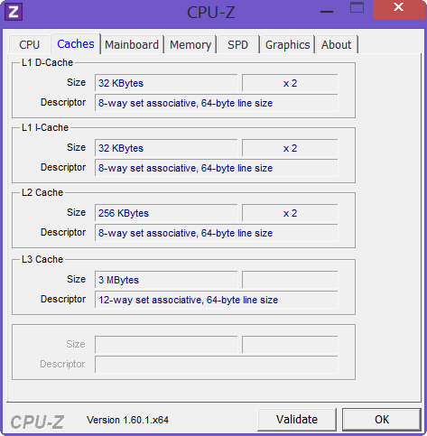427x436 pixels.
Task: Open the Mainboard tab
Action: [132, 44]
